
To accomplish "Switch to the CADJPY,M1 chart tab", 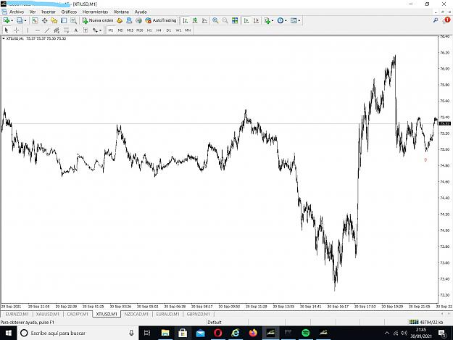I will pos(78,314).
